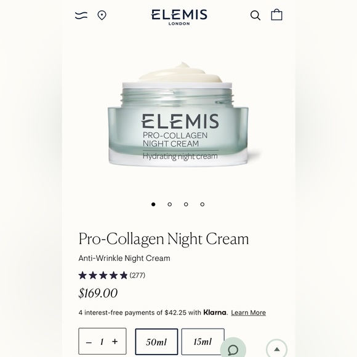Increase quantity with the plus sign

(115, 341)
